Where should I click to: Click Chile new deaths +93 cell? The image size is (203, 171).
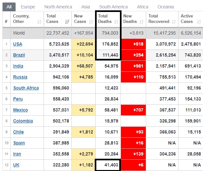134,132
